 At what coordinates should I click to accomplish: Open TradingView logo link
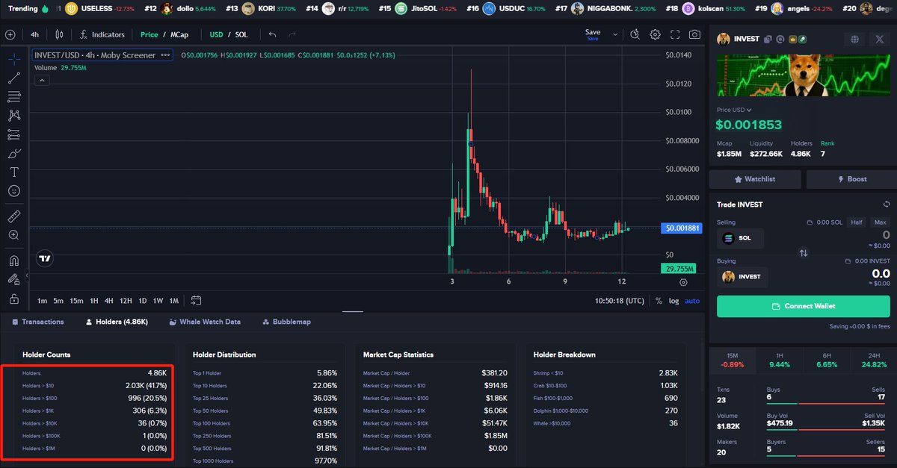pyautogui.click(x=46, y=258)
